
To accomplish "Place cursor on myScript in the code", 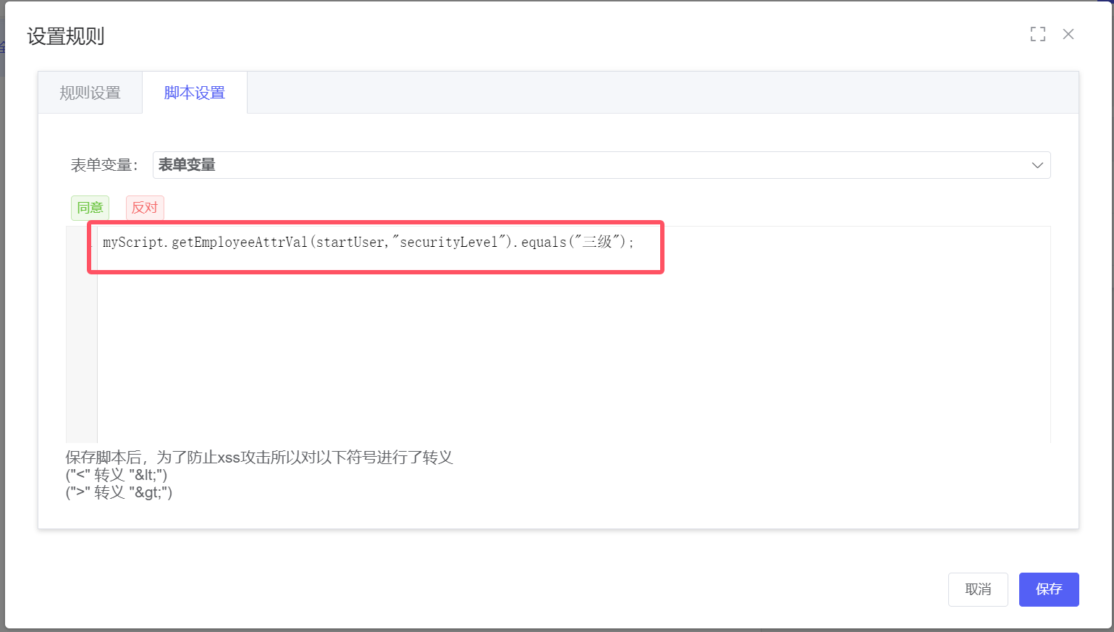I will (133, 243).
